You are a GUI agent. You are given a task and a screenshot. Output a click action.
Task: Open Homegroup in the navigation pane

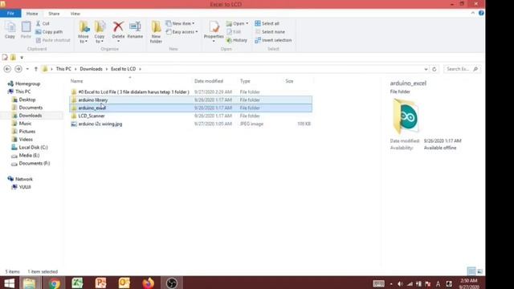(27, 83)
